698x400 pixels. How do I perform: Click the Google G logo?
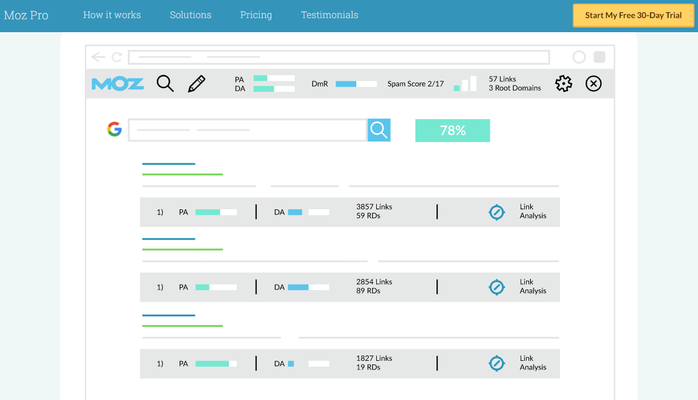tap(115, 129)
